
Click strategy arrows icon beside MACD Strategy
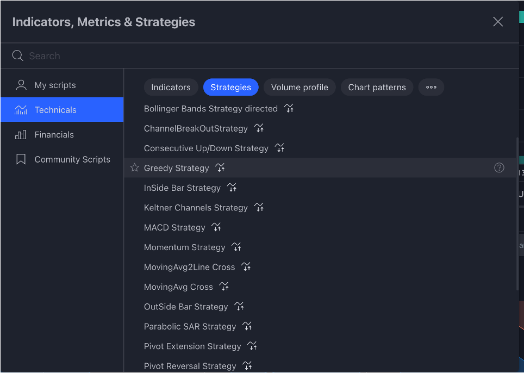pyautogui.click(x=216, y=227)
